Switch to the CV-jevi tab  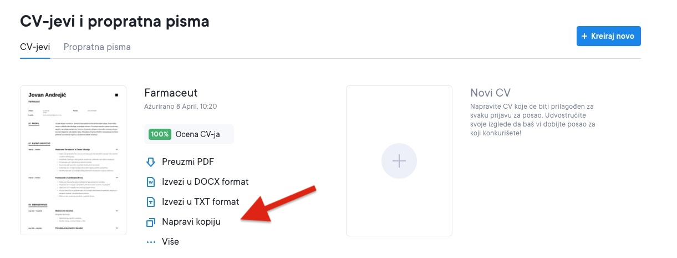[35, 47]
